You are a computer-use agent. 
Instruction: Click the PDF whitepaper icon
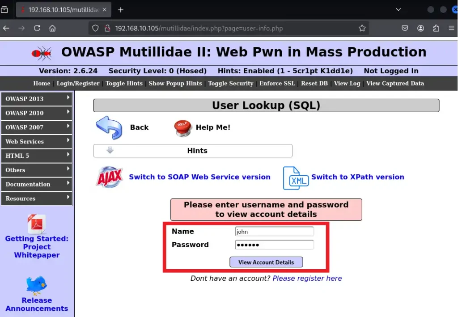(x=37, y=224)
